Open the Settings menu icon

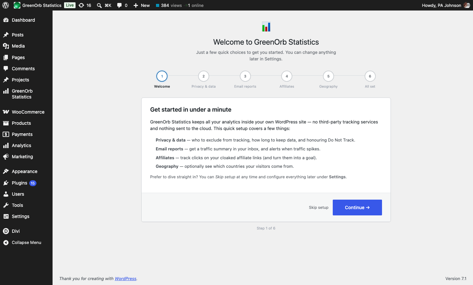click(6, 216)
